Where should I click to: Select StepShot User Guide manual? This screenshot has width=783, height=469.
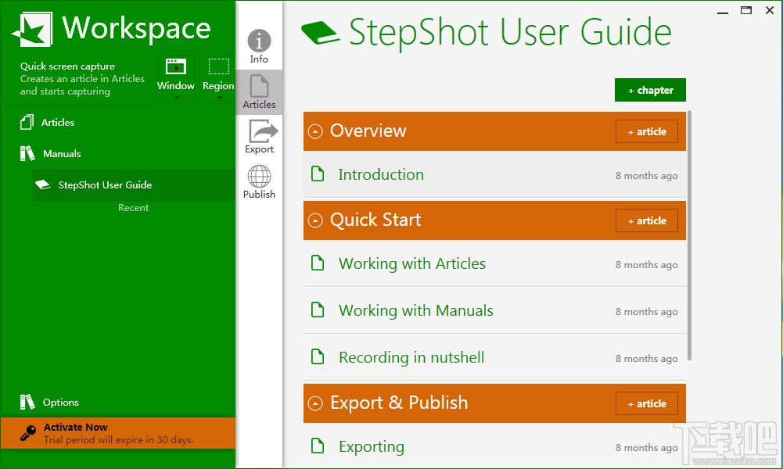pyautogui.click(x=105, y=185)
